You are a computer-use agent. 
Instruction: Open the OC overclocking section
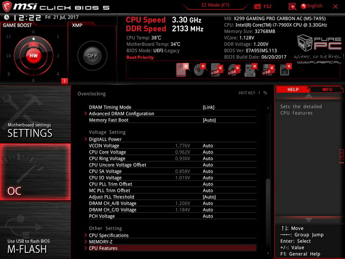[35, 172]
